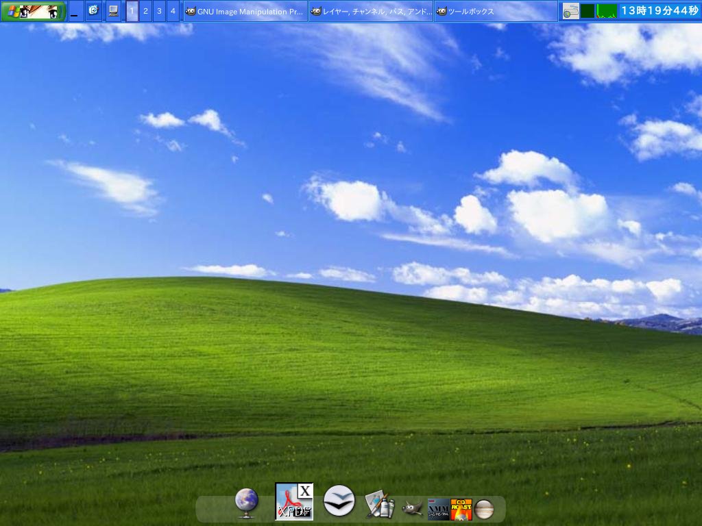The width and height of the screenshot is (702, 526).
Task: Switch to workspace 2
Action: 145,11
